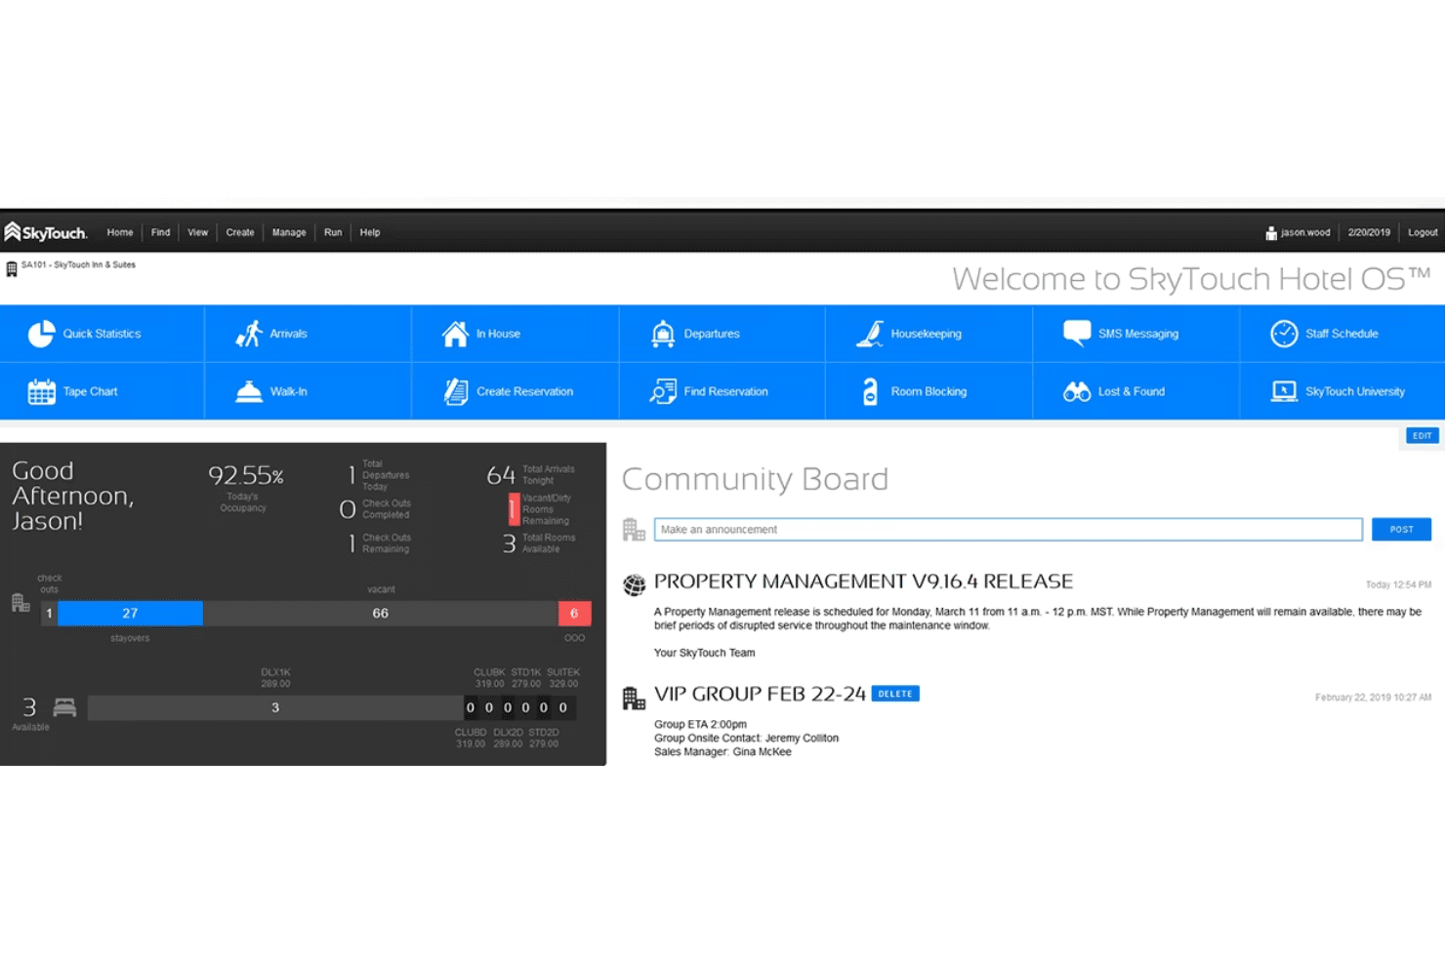Open the Departures bell tile
This screenshot has width=1445, height=963.
[x=722, y=334]
